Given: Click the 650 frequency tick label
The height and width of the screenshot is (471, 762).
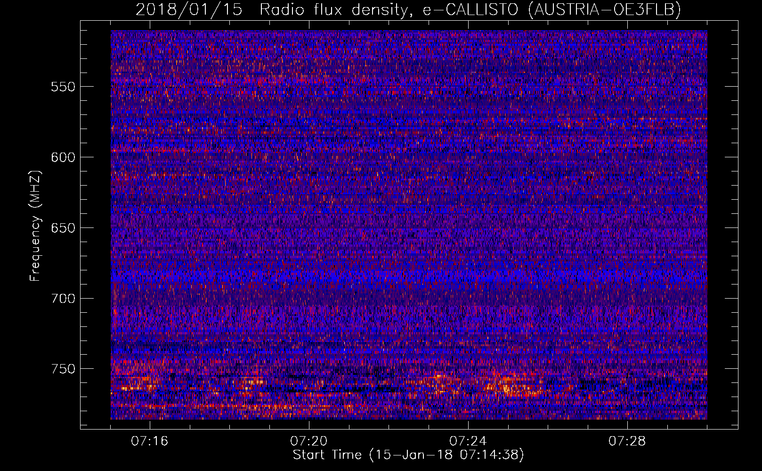Looking at the screenshot, I should 63,228.
